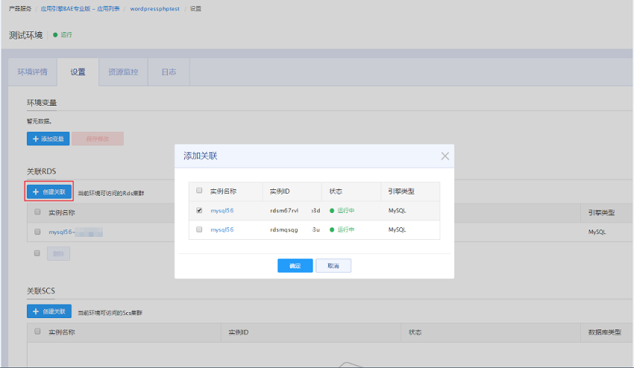
Task: Click 创建关联 under 关联RDS
Action: (x=49, y=192)
